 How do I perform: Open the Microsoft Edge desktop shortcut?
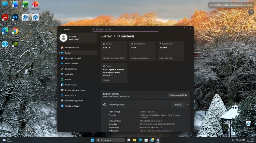[x=5, y=32]
